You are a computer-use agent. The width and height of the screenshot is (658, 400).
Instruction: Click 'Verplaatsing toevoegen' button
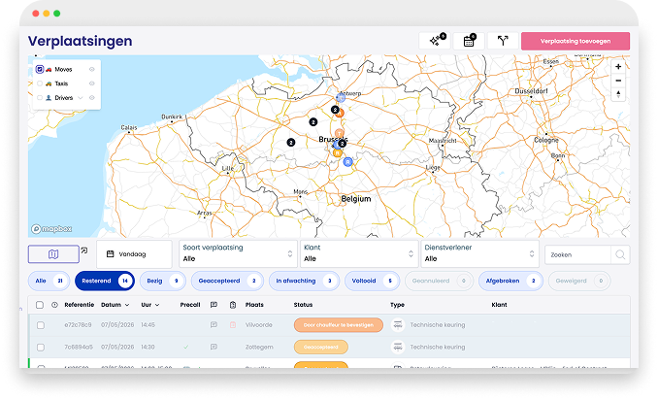pyautogui.click(x=576, y=41)
